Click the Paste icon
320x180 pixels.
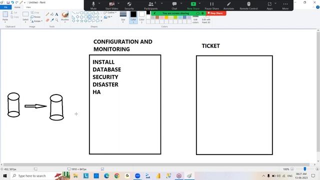pyautogui.click(x=5, y=14)
